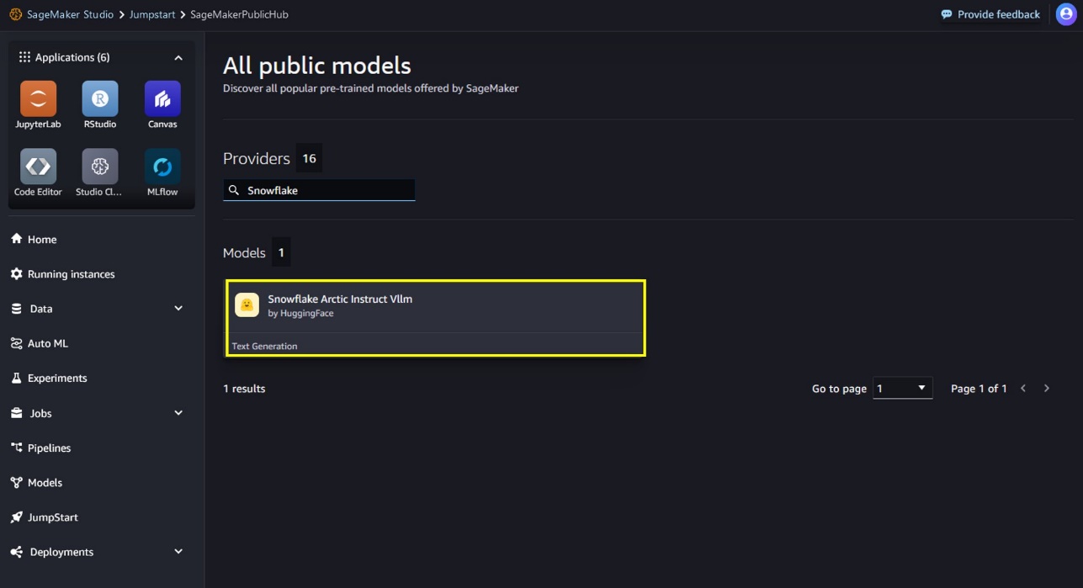1083x588 pixels.
Task: Click the 'Page 1 of 1' text
Action: coord(979,389)
